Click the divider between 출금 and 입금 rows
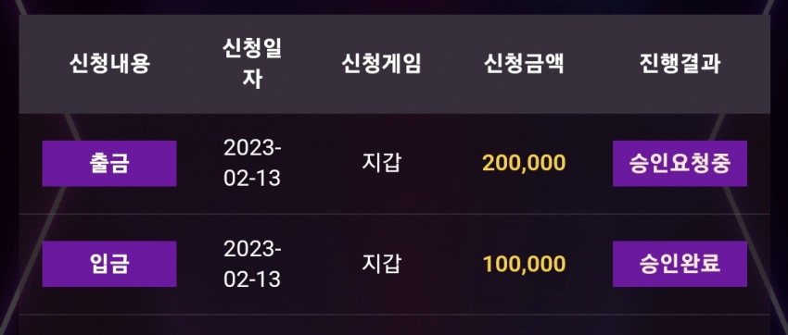Image resolution: width=788 pixels, height=335 pixels. click(x=395, y=214)
